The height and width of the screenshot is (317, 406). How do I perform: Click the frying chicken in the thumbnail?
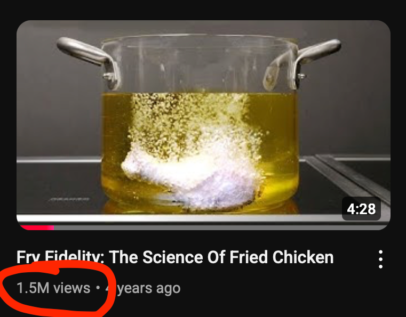coord(190,176)
